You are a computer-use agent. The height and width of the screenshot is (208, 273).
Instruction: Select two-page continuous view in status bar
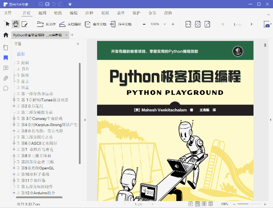click(211, 204)
